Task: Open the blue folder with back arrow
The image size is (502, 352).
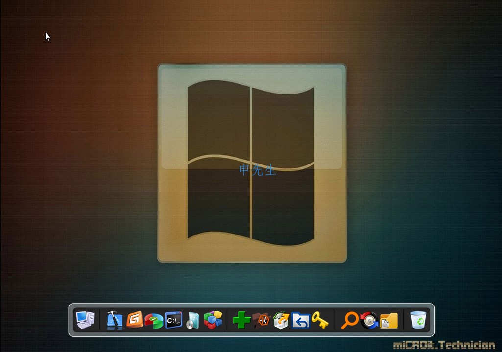Action: tap(301, 320)
